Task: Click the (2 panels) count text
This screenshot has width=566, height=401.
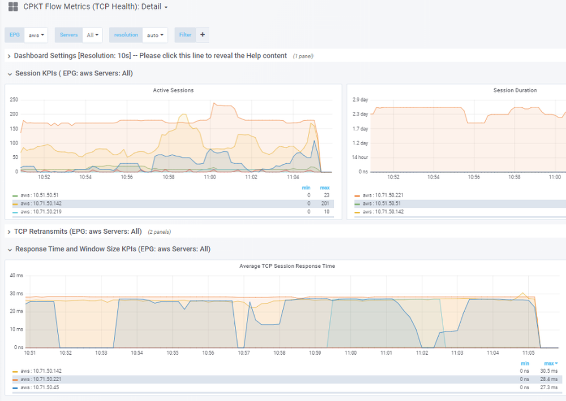Action: click(x=159, y=232)
